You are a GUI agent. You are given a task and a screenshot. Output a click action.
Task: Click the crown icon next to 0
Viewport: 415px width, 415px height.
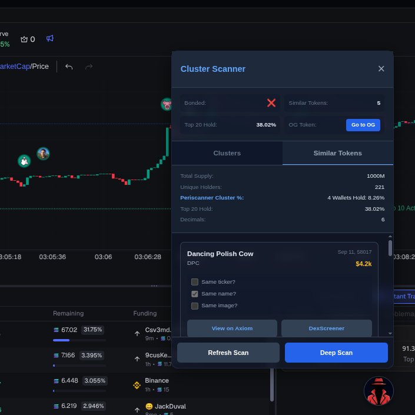click(x=24, y=39)
